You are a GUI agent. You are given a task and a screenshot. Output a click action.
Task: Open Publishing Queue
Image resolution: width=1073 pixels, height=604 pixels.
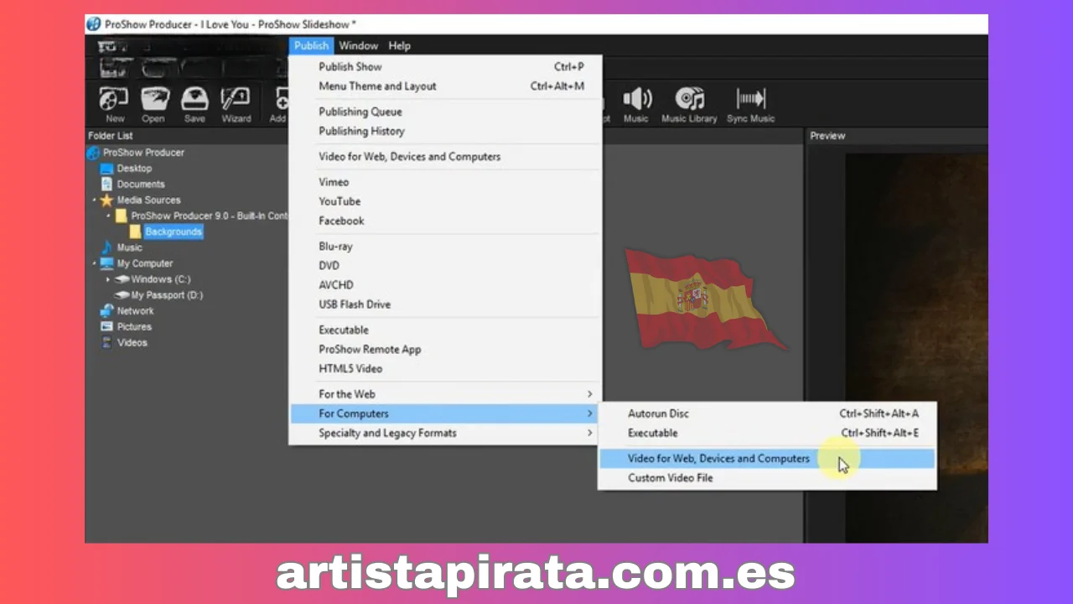click(445, 112)
